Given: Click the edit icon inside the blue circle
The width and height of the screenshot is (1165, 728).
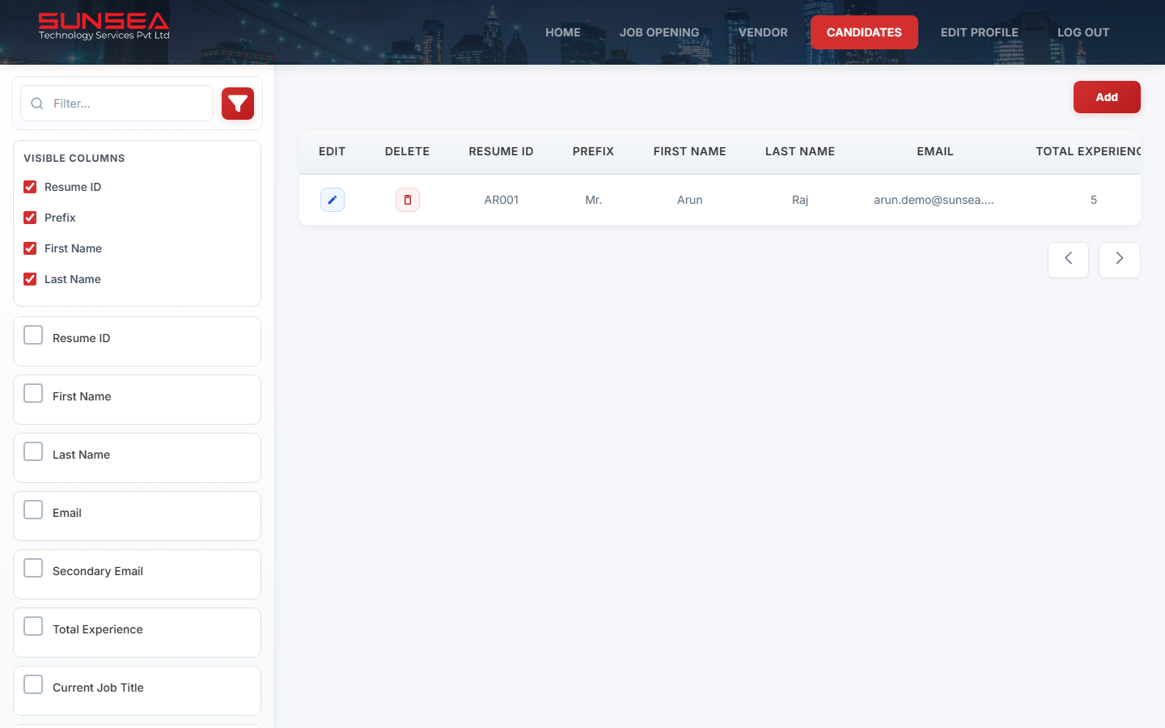Looking at the screenshot, I should pos(332,200).
